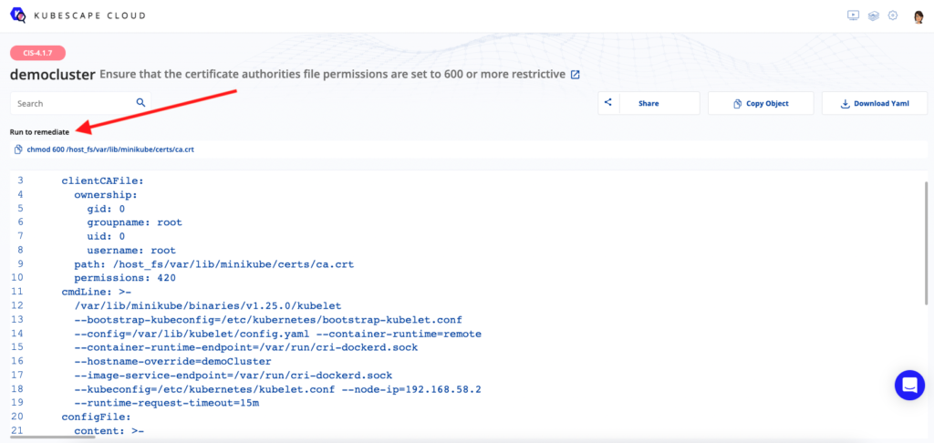Image resolution: width=934 pixels, height=443 pixels.
Task: Click the 'uid: 0' line
Action: (106, 236)
